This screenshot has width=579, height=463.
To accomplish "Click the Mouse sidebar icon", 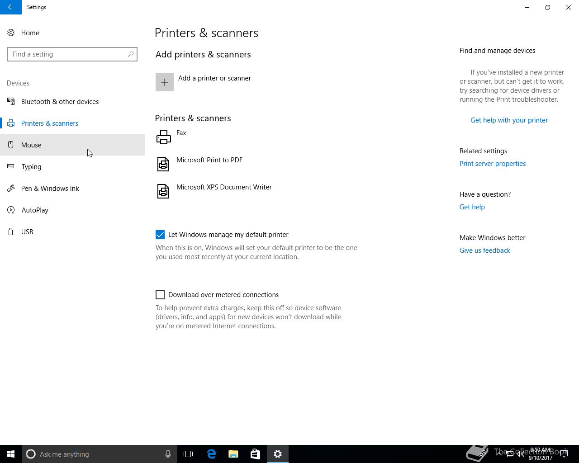I will coord(11,145).
